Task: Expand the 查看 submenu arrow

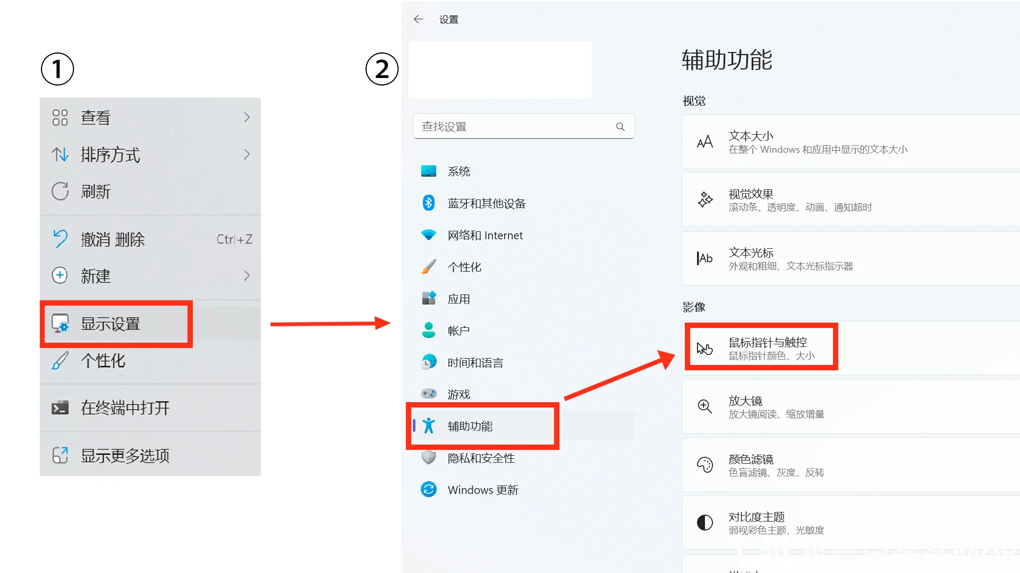Action: [x=246, y=117]
